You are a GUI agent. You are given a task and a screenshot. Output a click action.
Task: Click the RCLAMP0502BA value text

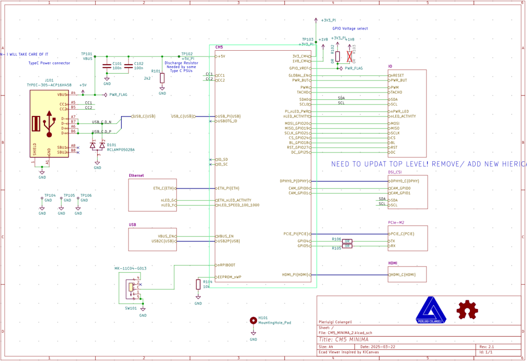pyautogui.click(x=121, y=150)
